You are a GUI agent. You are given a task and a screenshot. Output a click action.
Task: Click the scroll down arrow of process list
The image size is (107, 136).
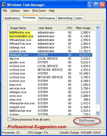tap(97, 113)
